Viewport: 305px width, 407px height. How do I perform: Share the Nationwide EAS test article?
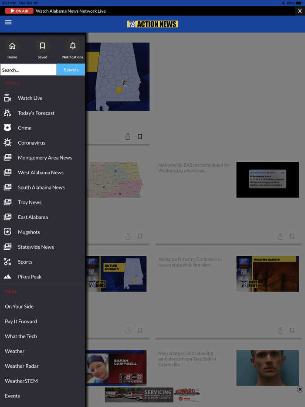point(280,236)
